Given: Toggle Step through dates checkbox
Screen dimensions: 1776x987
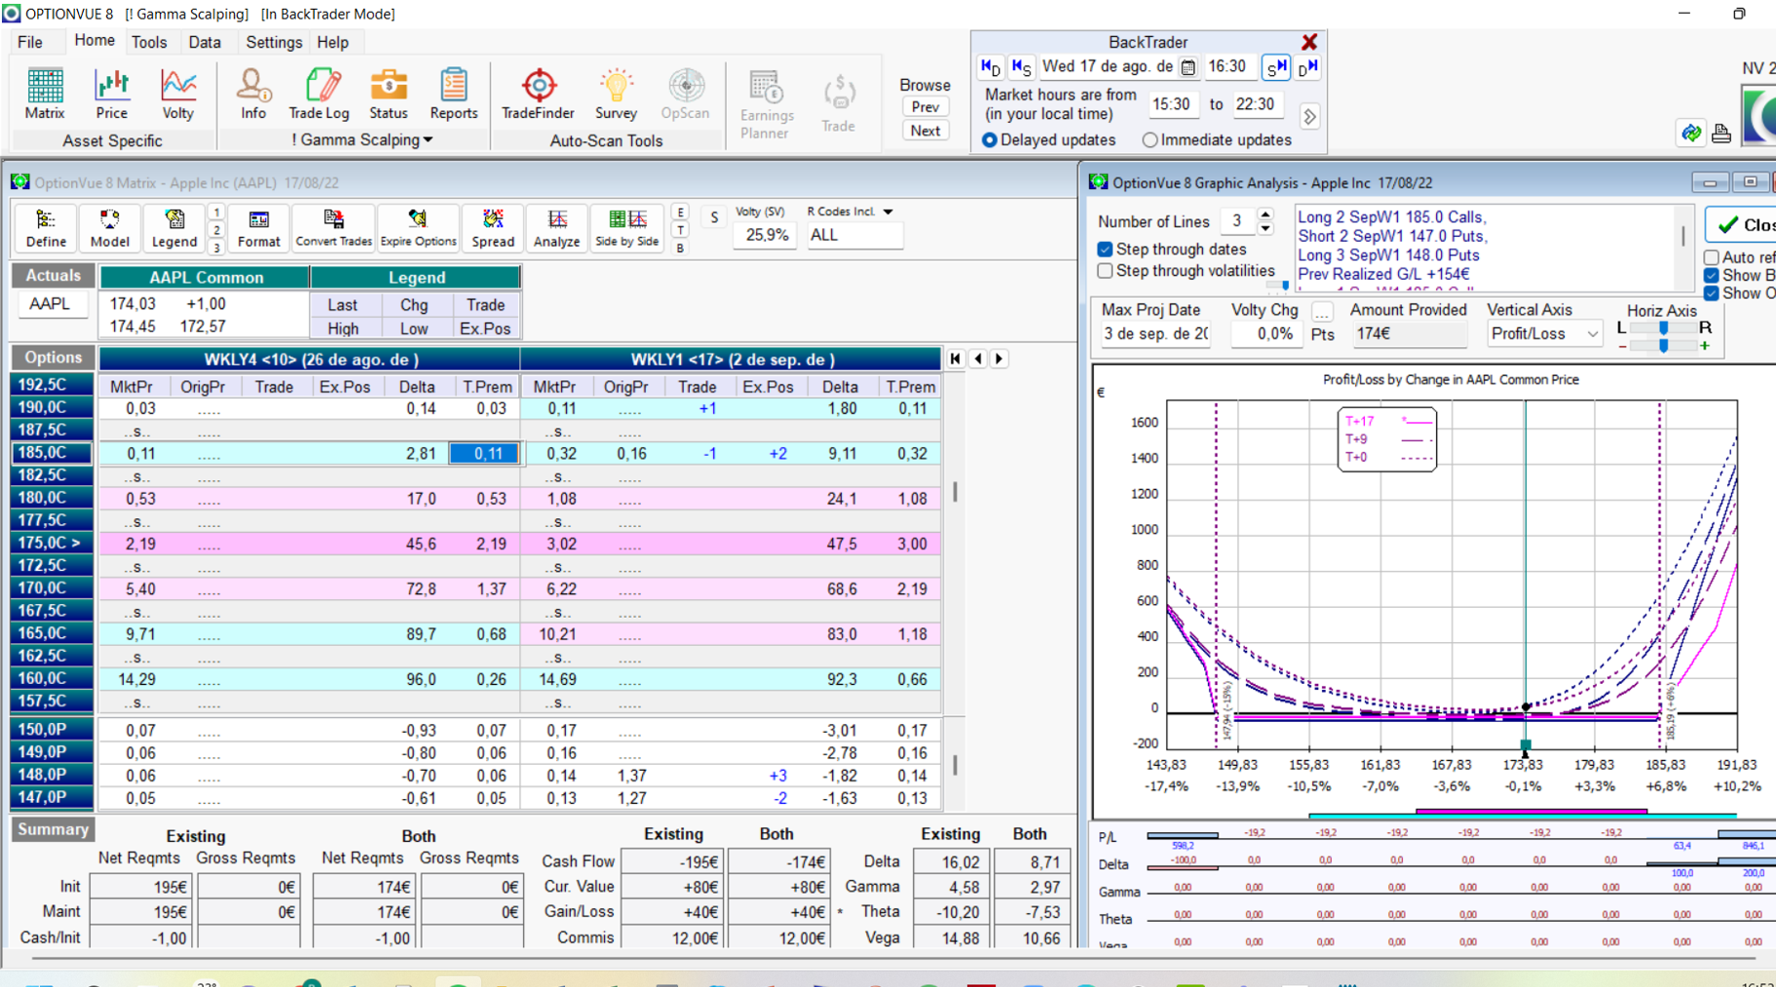Looking at the screenshot, I should tap(1105, 249).
